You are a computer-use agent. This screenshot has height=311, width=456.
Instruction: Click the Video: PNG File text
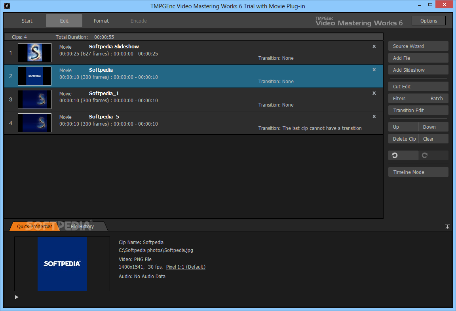click(135, 259)
